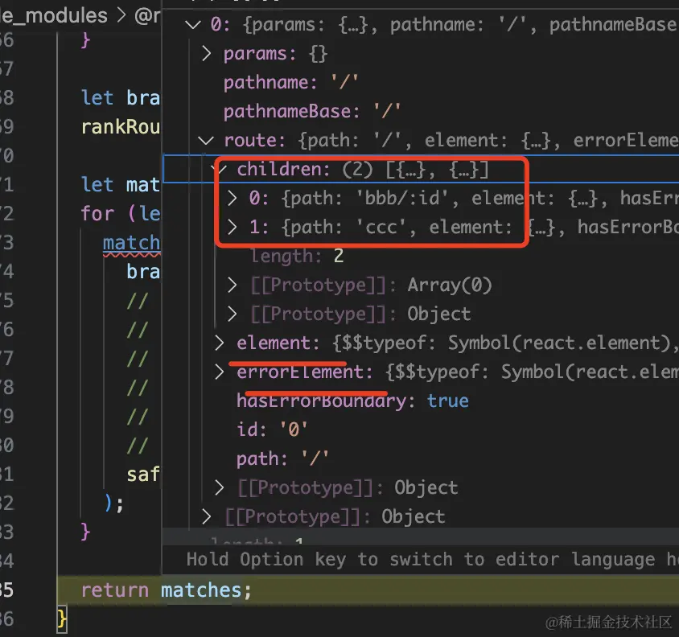Collapse the 'route: {path' node
Screen dimensions: 679x637
tap(206, 140)
